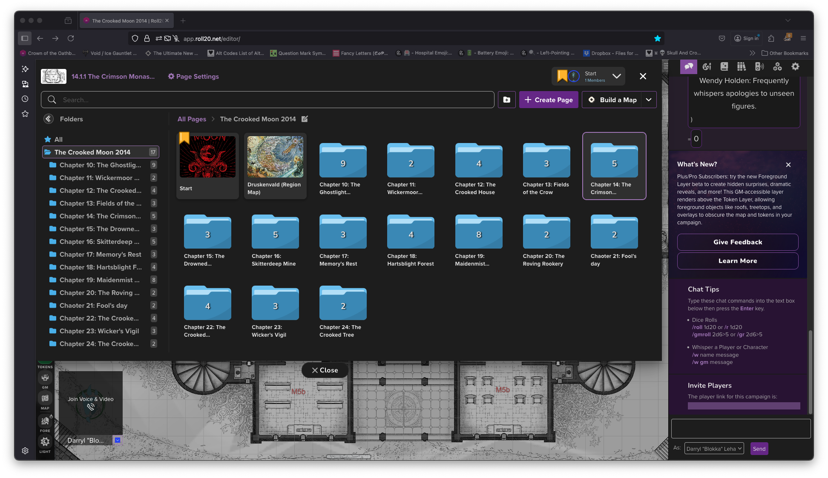Open the speaking As character dropdown
828x478 pixels.
[x=714, y=449]
